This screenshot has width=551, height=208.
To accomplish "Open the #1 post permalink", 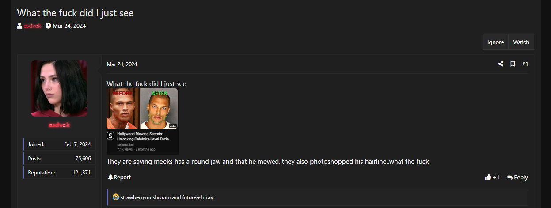I will pos(525,64).
